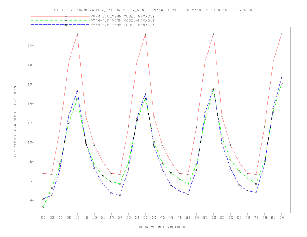The image size is (307, 237).
Task: Click the vertical y-axis title F.F_MEAN | O.O_MEAN
Action: 15,122
